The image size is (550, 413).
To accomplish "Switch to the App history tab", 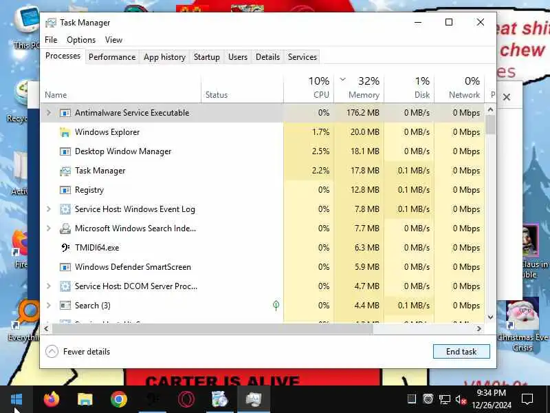I will (164, 57).
